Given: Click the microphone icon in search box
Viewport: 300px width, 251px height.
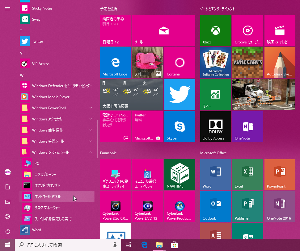Looking at the screenshot, I should [115, 245].
